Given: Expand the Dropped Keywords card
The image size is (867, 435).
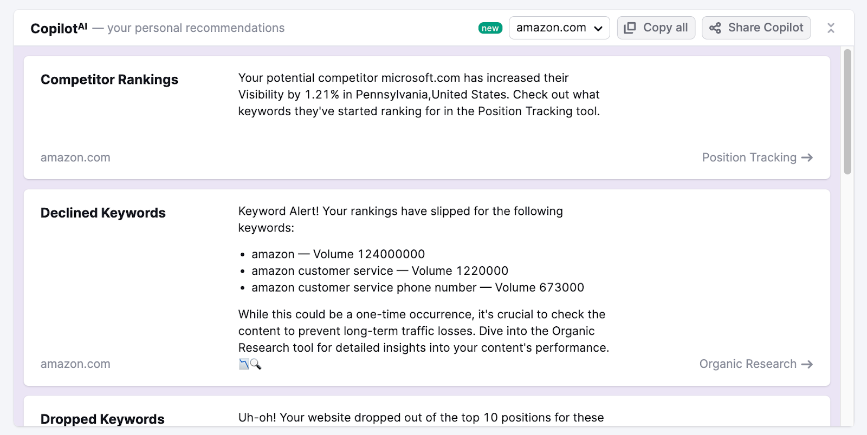Looking at the screenshot, I should point(102,418).
